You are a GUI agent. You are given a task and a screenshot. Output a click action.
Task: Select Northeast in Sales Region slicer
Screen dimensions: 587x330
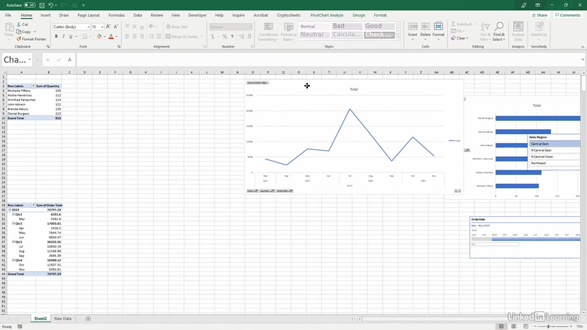[555, 163]
